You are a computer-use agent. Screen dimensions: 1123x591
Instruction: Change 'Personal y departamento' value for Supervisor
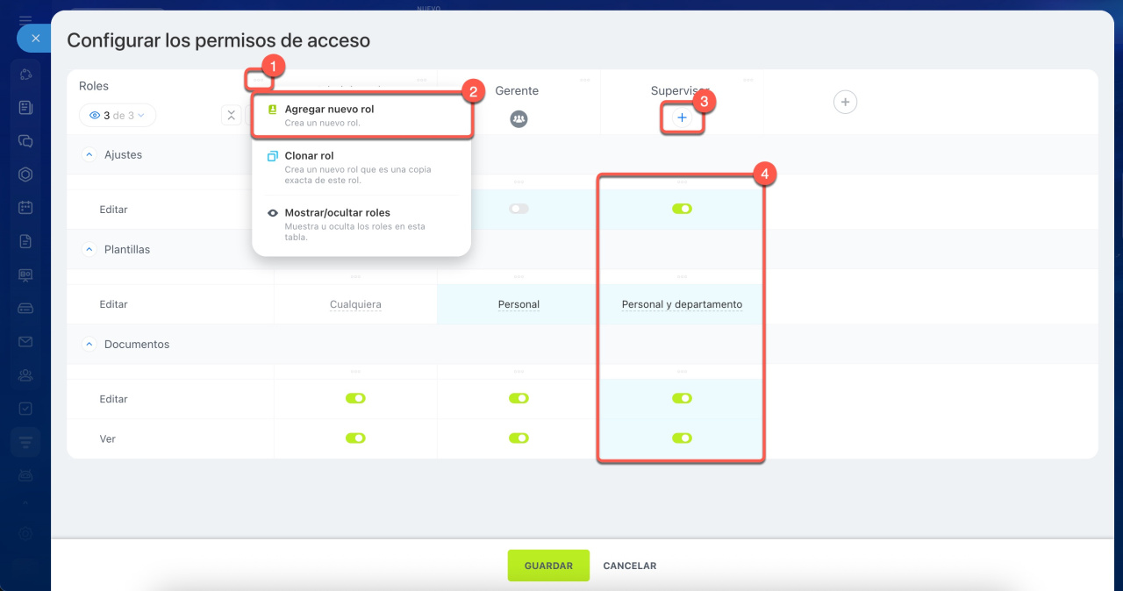pos(682,304)
